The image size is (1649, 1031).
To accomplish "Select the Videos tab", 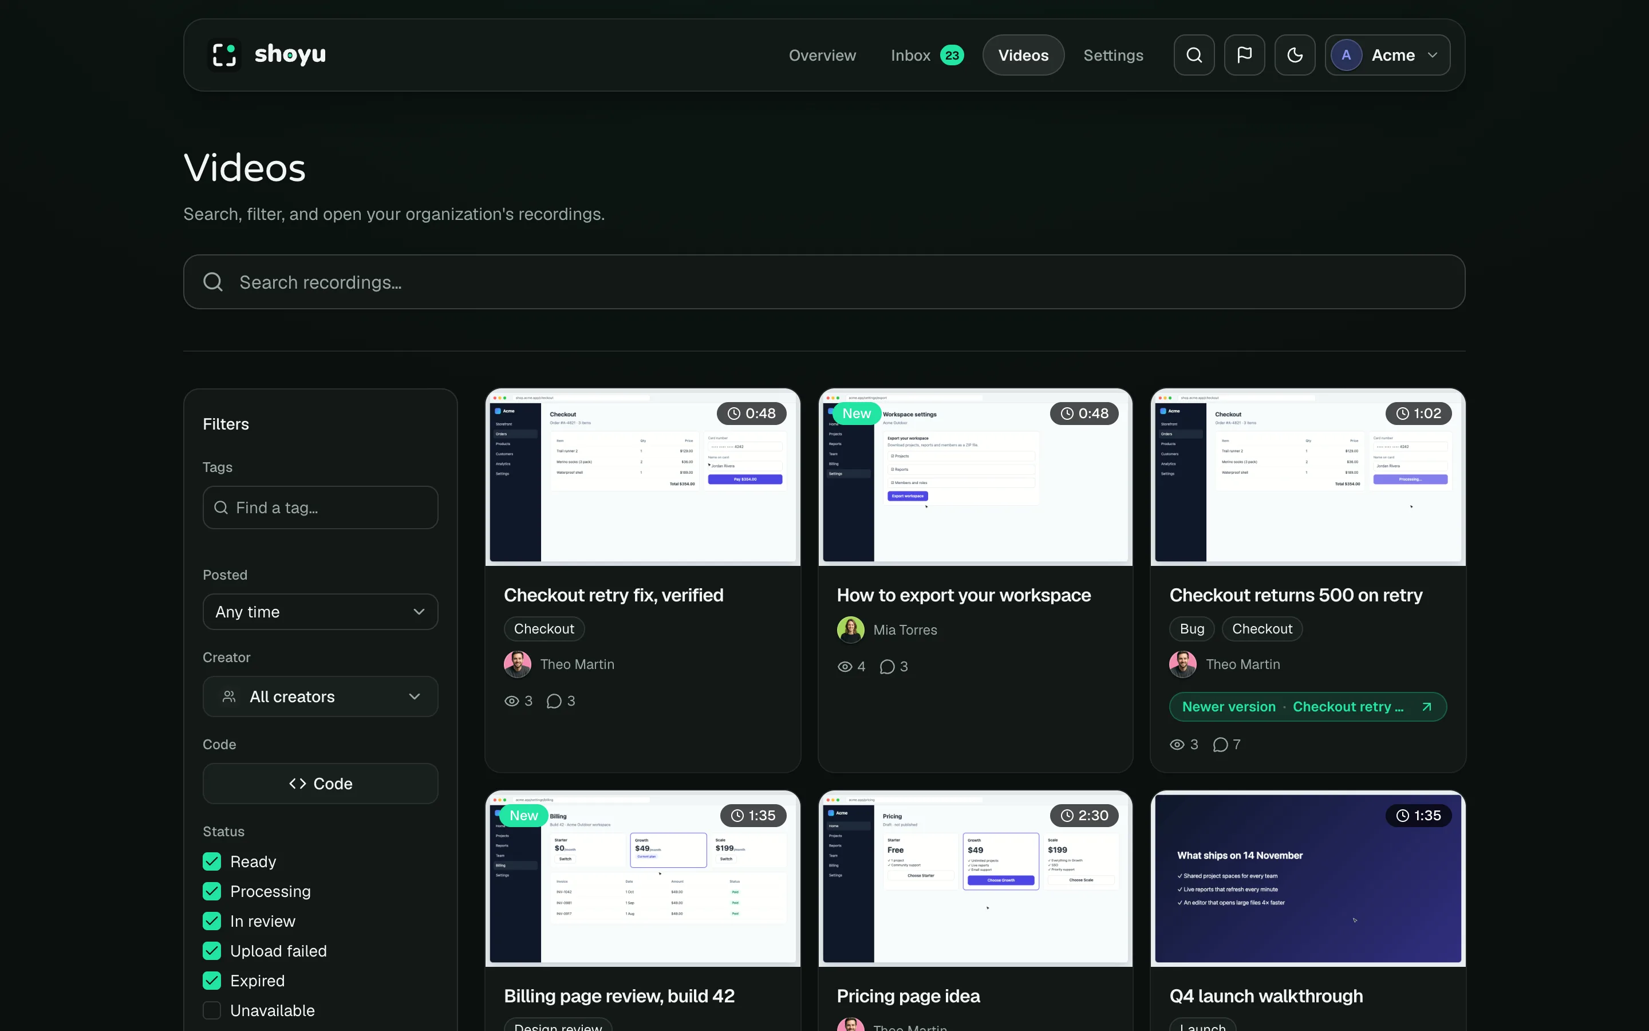I will pyautogui.click(x=1024, y=55).
